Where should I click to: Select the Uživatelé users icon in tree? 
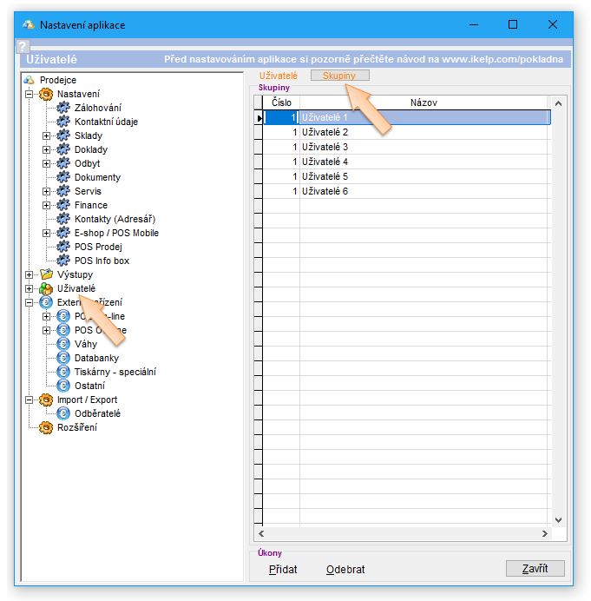coord(46,288)
